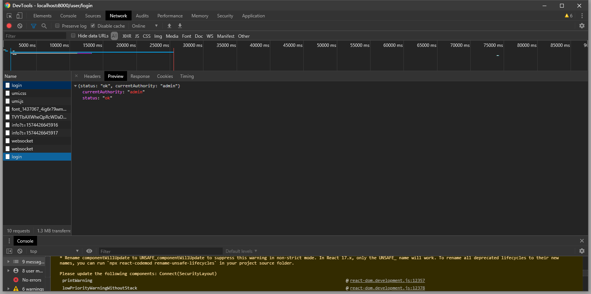Expand the 6 warnings group

(9, 289)
